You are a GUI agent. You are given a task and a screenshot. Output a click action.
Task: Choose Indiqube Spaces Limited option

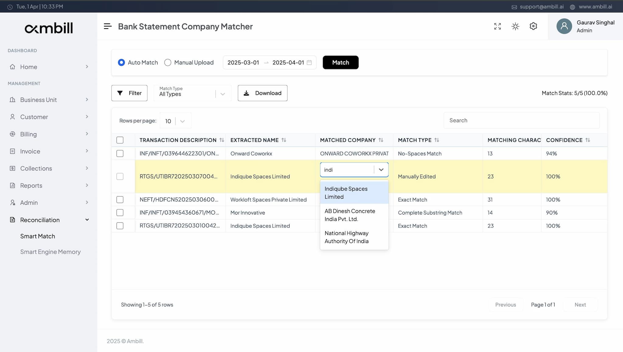pos(354,193)
